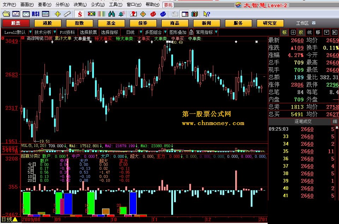339x224 pixels.
Task: Toggle the 线 line drawing button
Action: click(x=310, y=32)
